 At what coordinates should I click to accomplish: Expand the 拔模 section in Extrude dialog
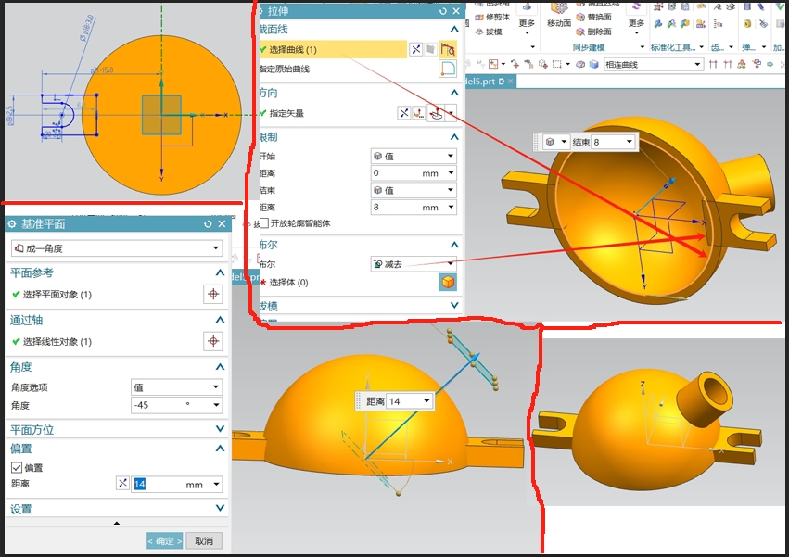454,306
